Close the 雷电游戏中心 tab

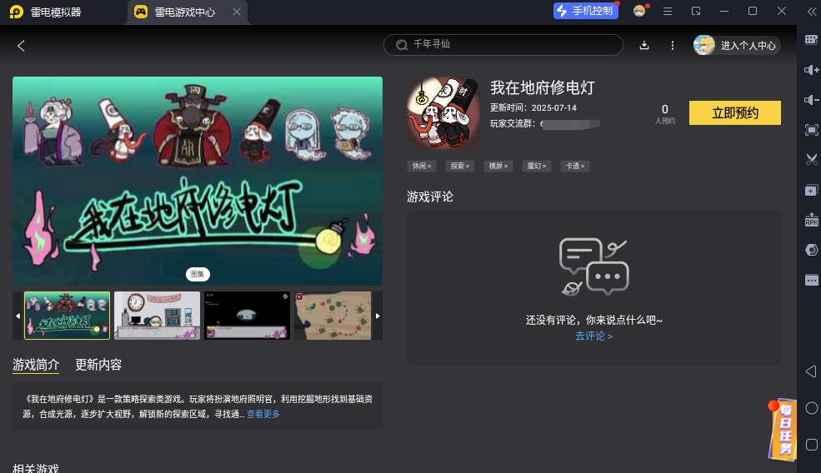(x=237, y=12)
